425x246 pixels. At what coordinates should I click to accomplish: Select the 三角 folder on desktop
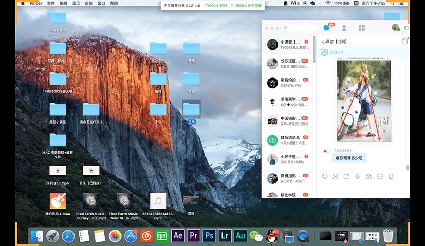tap(191, 112)
